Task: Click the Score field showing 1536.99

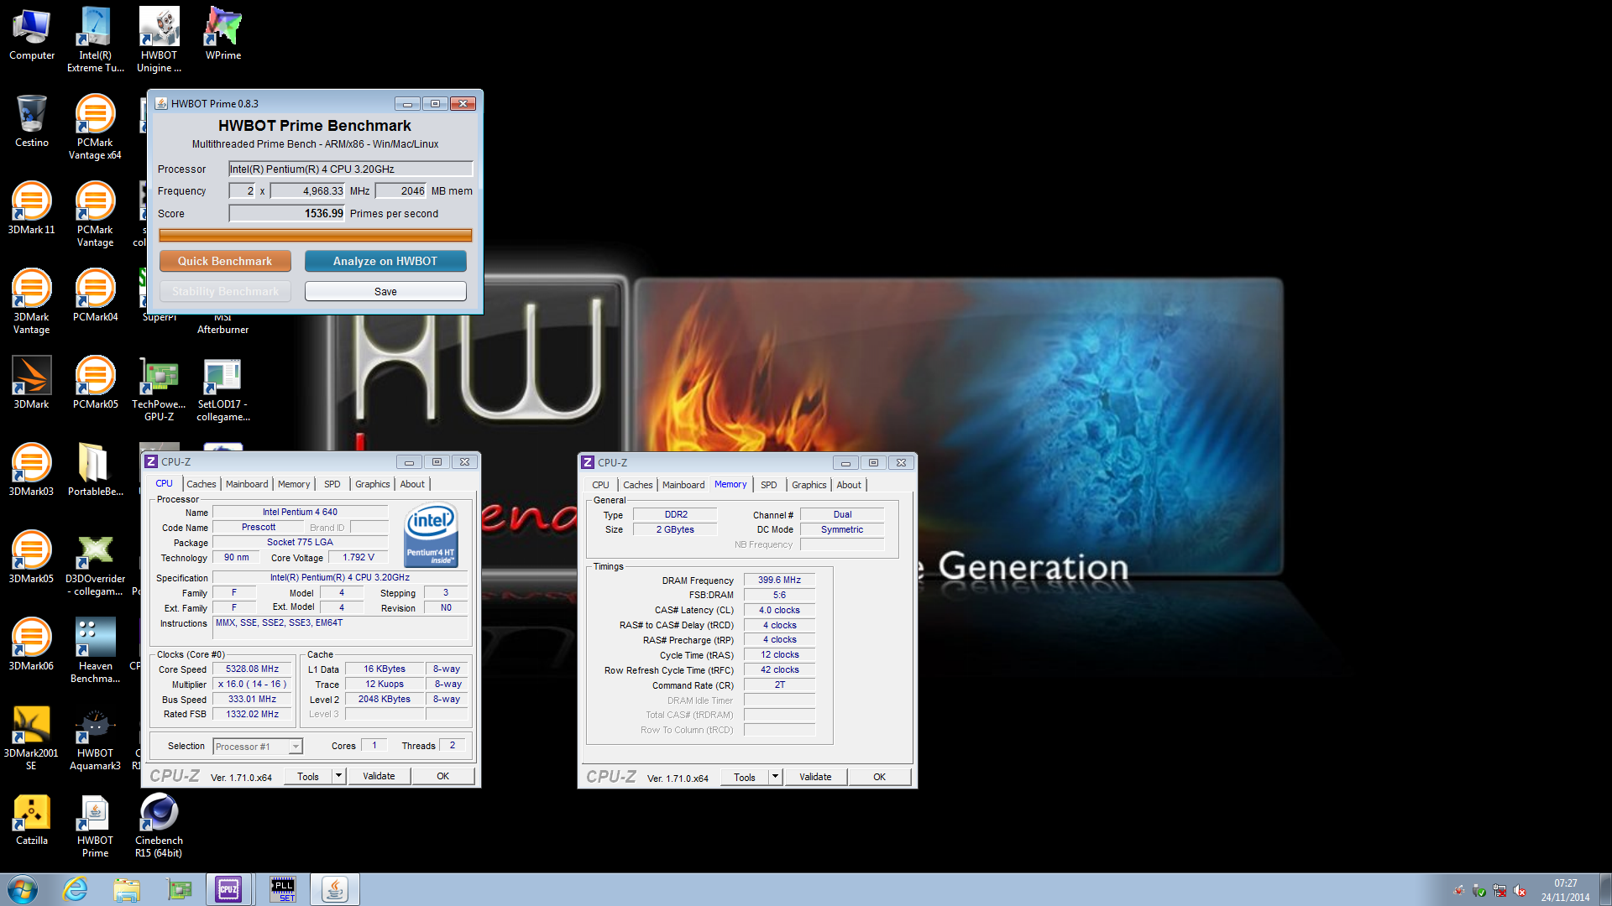Action: click(x=287, y=213)
